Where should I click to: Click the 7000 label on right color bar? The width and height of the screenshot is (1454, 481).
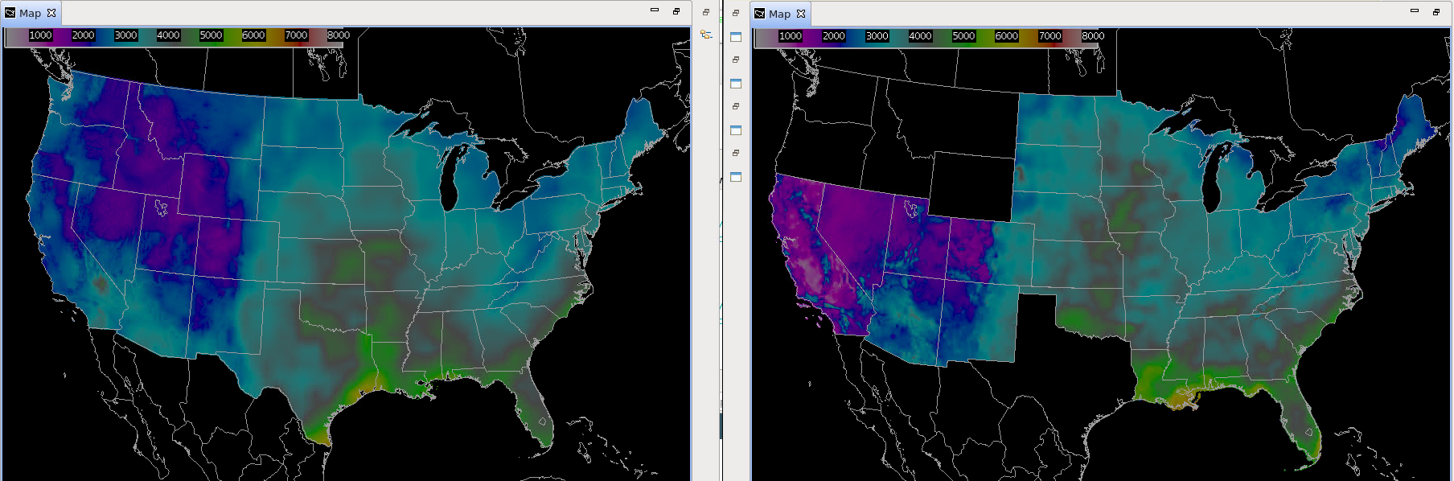(x=1050, y=36)
